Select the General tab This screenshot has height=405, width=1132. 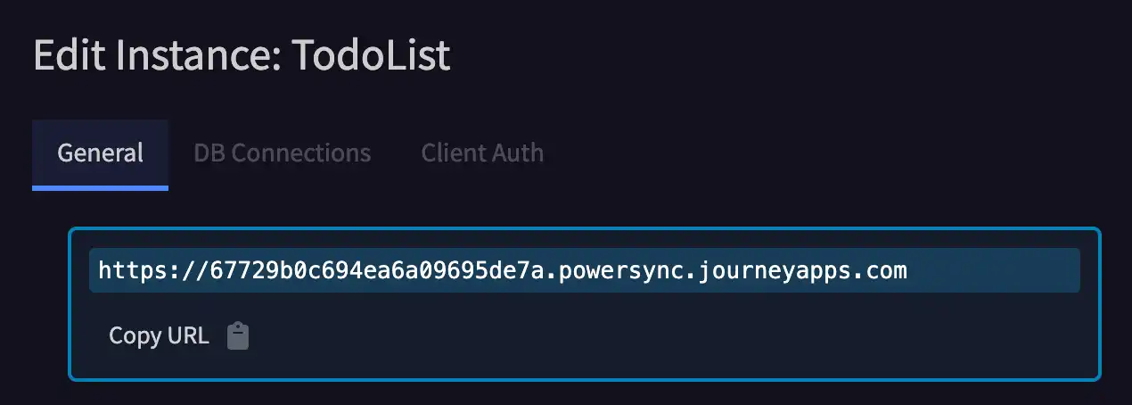[100, 153]
